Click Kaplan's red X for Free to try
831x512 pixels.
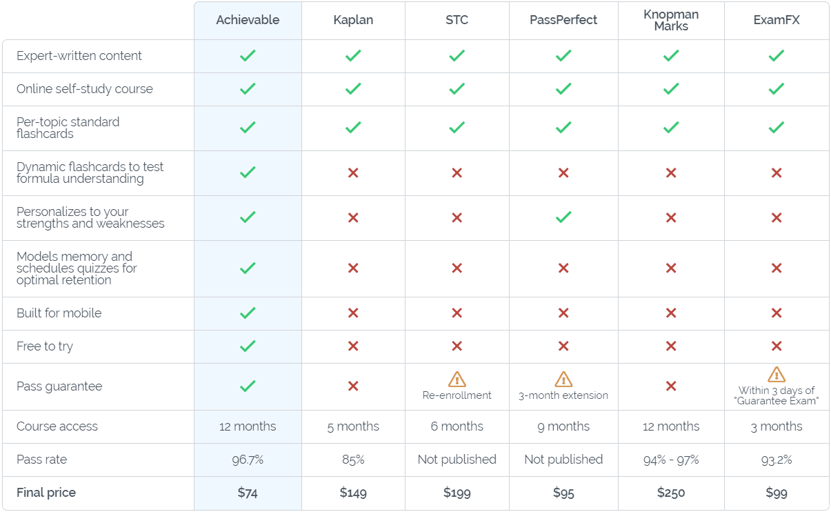[353, 346]
